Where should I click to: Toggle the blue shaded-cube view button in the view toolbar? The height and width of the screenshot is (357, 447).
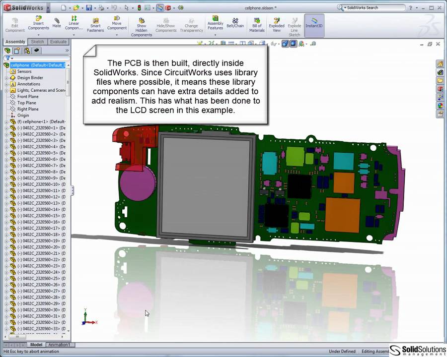(285, 44)
